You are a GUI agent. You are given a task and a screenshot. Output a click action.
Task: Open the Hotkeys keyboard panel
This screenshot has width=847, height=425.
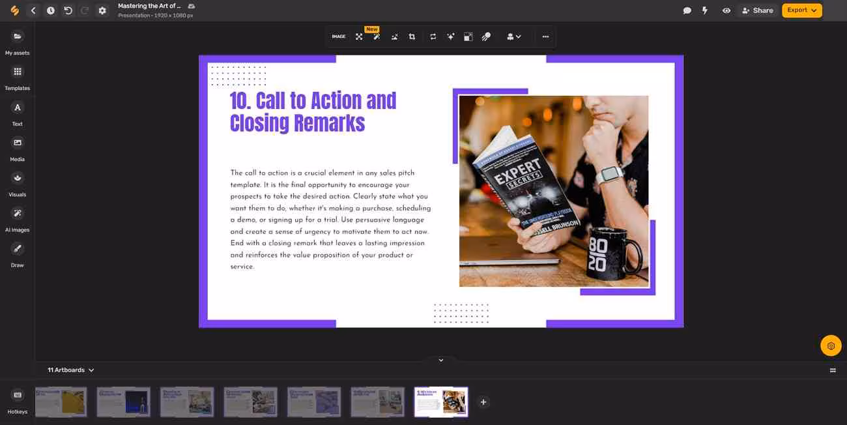[x=18, y=402]
